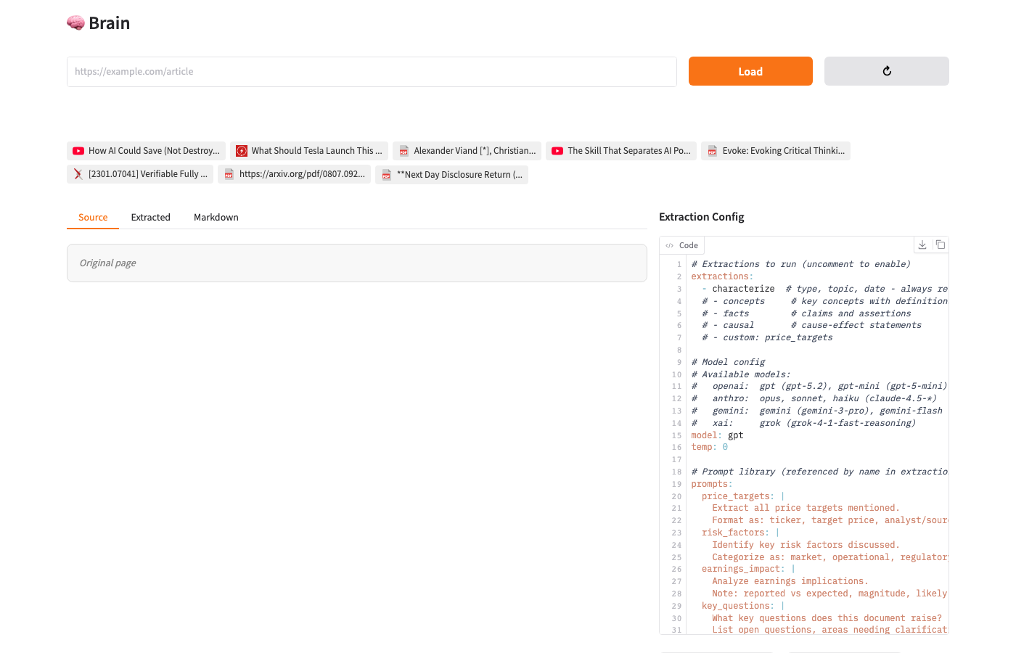Open the Markdown tab
Viewport: 1016px width, 653px height.
click(216, 218)
